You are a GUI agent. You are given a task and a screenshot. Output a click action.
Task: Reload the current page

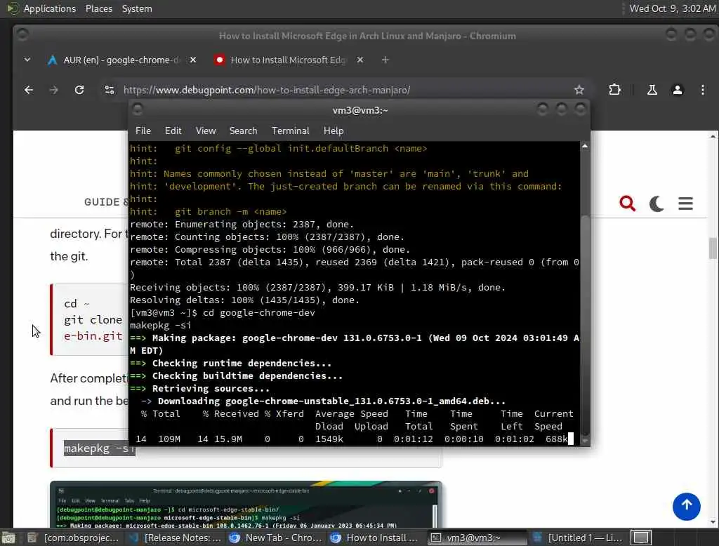pyautogui.click(x=79, y=90)
